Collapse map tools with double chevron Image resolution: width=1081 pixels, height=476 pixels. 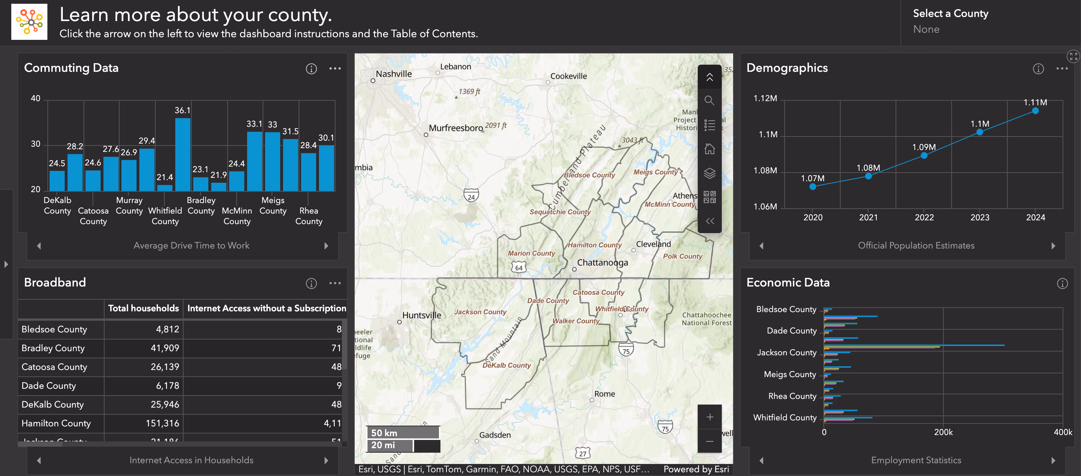pyautogui.click(x=709, y=221)
